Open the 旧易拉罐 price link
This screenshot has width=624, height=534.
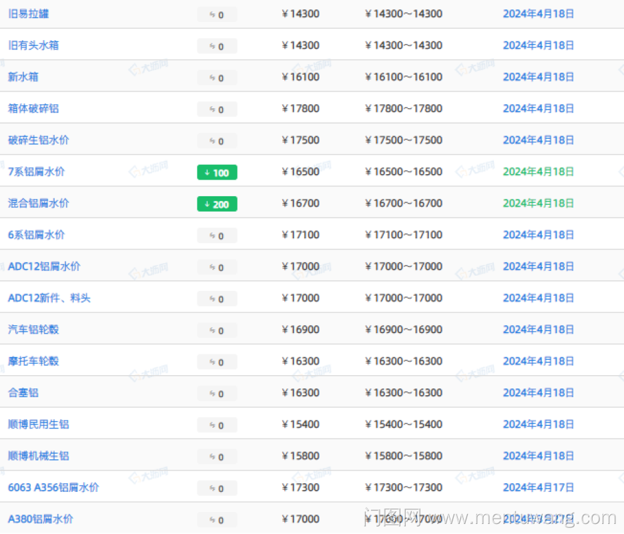pyautogui.click(x=28, y=13)
